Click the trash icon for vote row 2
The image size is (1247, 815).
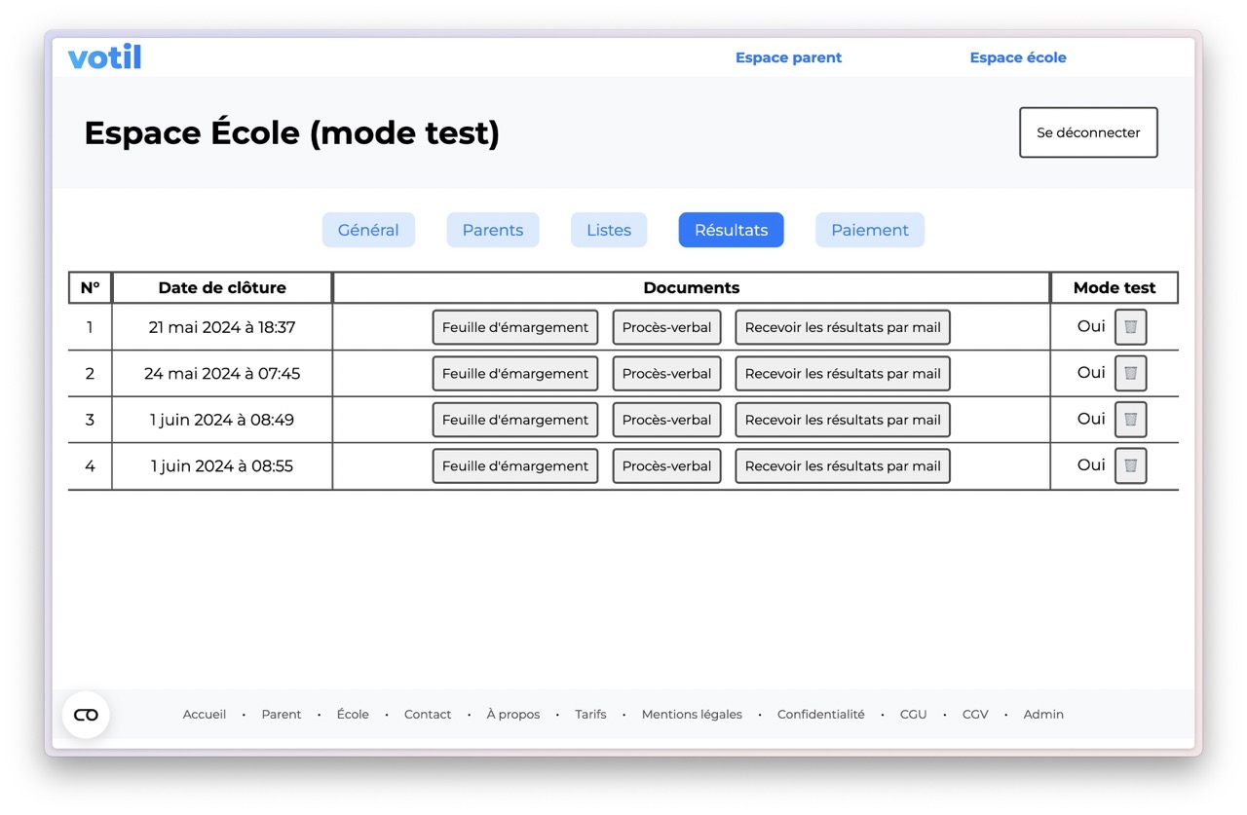[1130, 373]
